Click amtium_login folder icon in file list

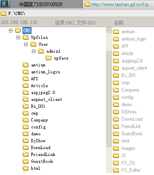(x=116, y=39)
